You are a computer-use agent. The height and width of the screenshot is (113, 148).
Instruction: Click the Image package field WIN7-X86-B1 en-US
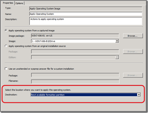75,36
